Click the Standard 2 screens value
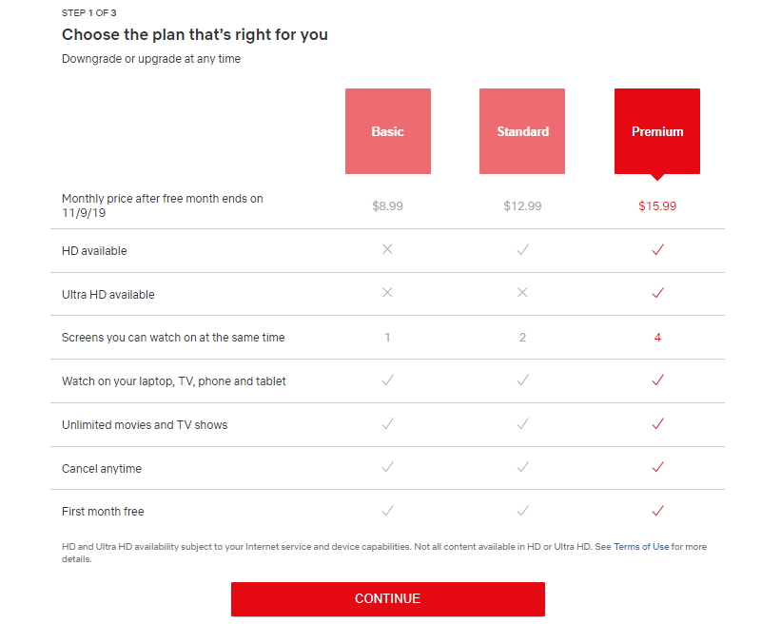This screenshot has width=781, height=624. point(521,337)
